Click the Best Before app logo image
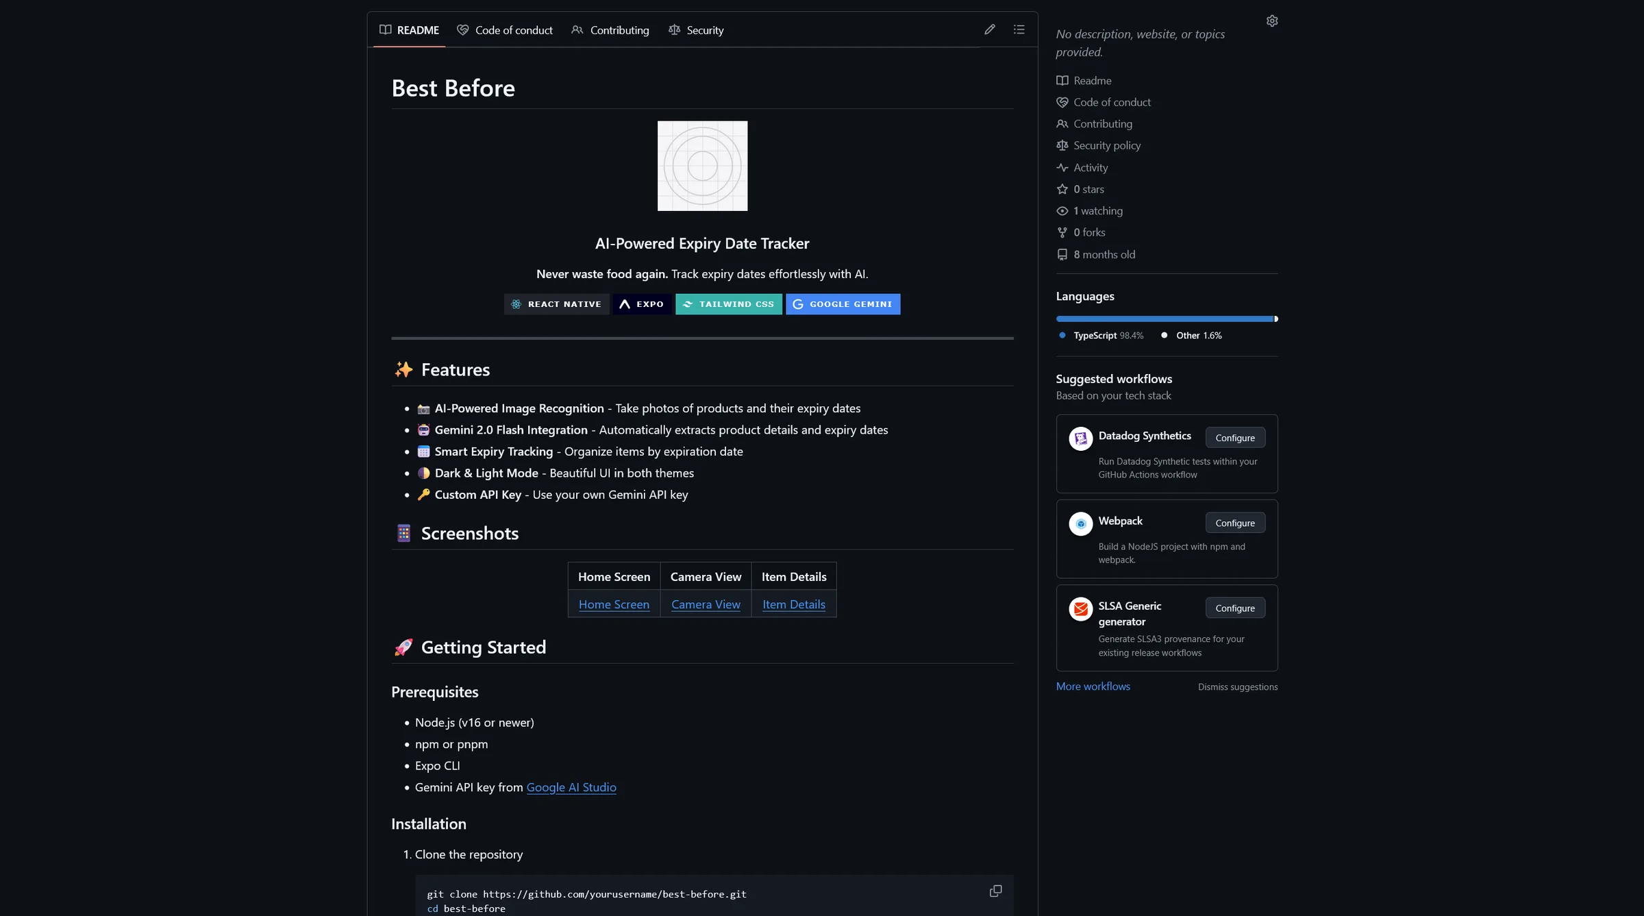The height and width of the screenshot is (916, 1644). pyautogui.click(x=702, y=166)
